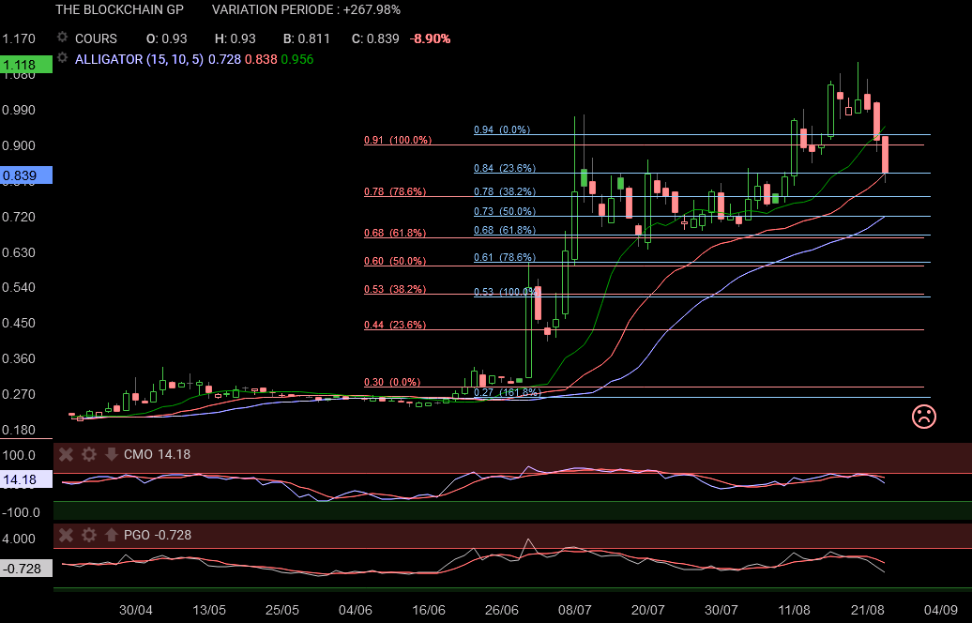Select the 0.27 (161.8%) Fibonacci label
Viewport: 972px width, 623px height.
tap(507, 392)
